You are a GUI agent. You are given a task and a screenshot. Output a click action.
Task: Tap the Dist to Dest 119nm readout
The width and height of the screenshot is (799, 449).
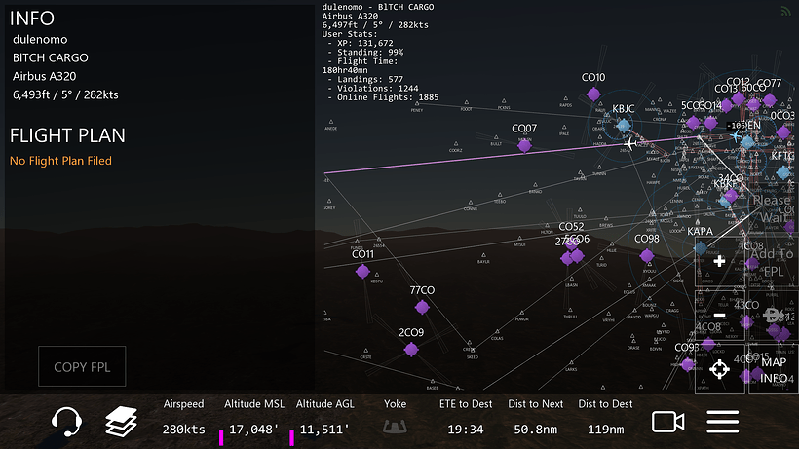point(605,419)
